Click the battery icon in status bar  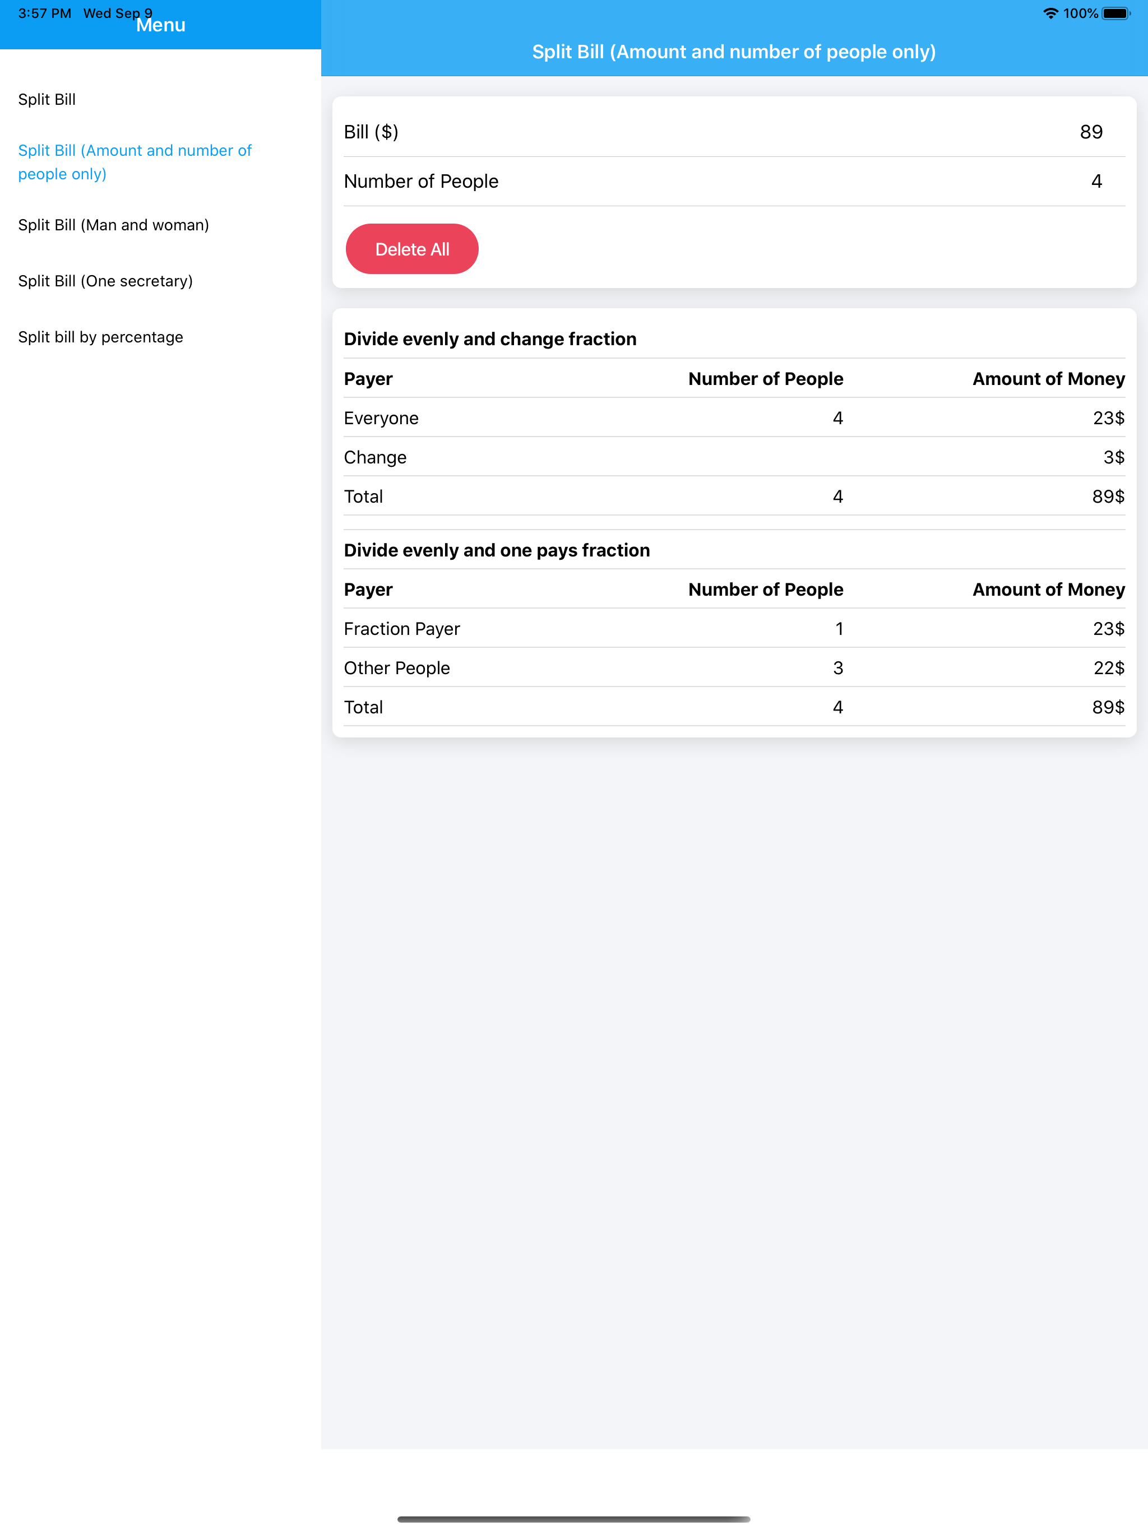(x=1115, y=14)
